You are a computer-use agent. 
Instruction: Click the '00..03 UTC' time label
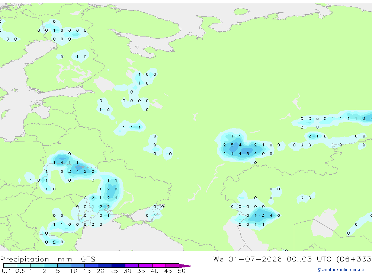pyautogui.click(x=310, y=259)
